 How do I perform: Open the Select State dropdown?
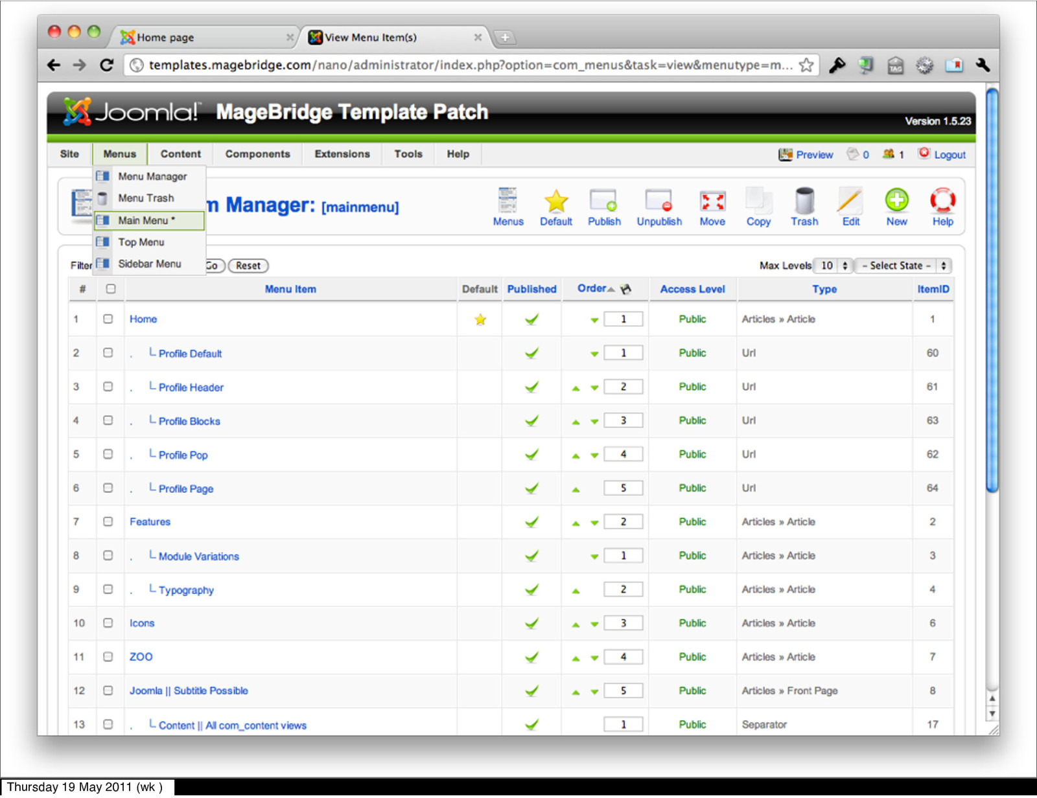click(x=903, y=266)
